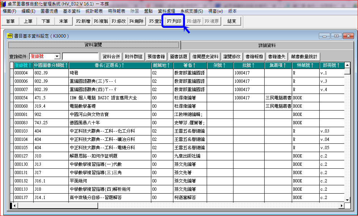
Task: Click the horizontal scroll-left arrow
Action: click(14, 206)
